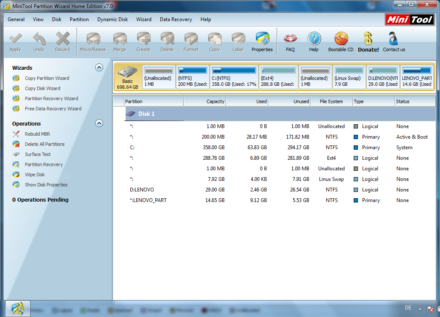
Task: Click the DE language indicator in tray
Action: (x=408, y=308)
